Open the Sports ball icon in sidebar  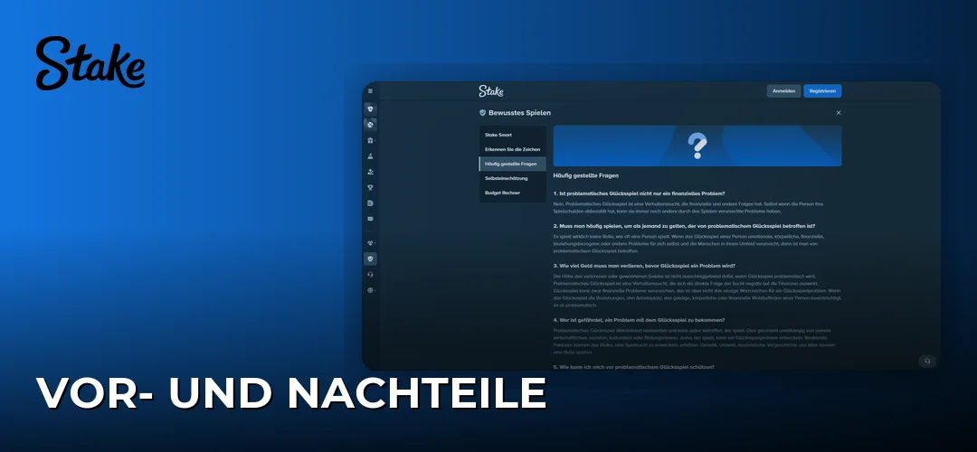370,125
